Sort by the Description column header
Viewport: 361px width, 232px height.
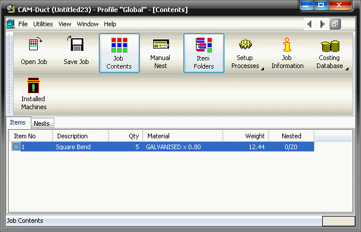point(81,136)
